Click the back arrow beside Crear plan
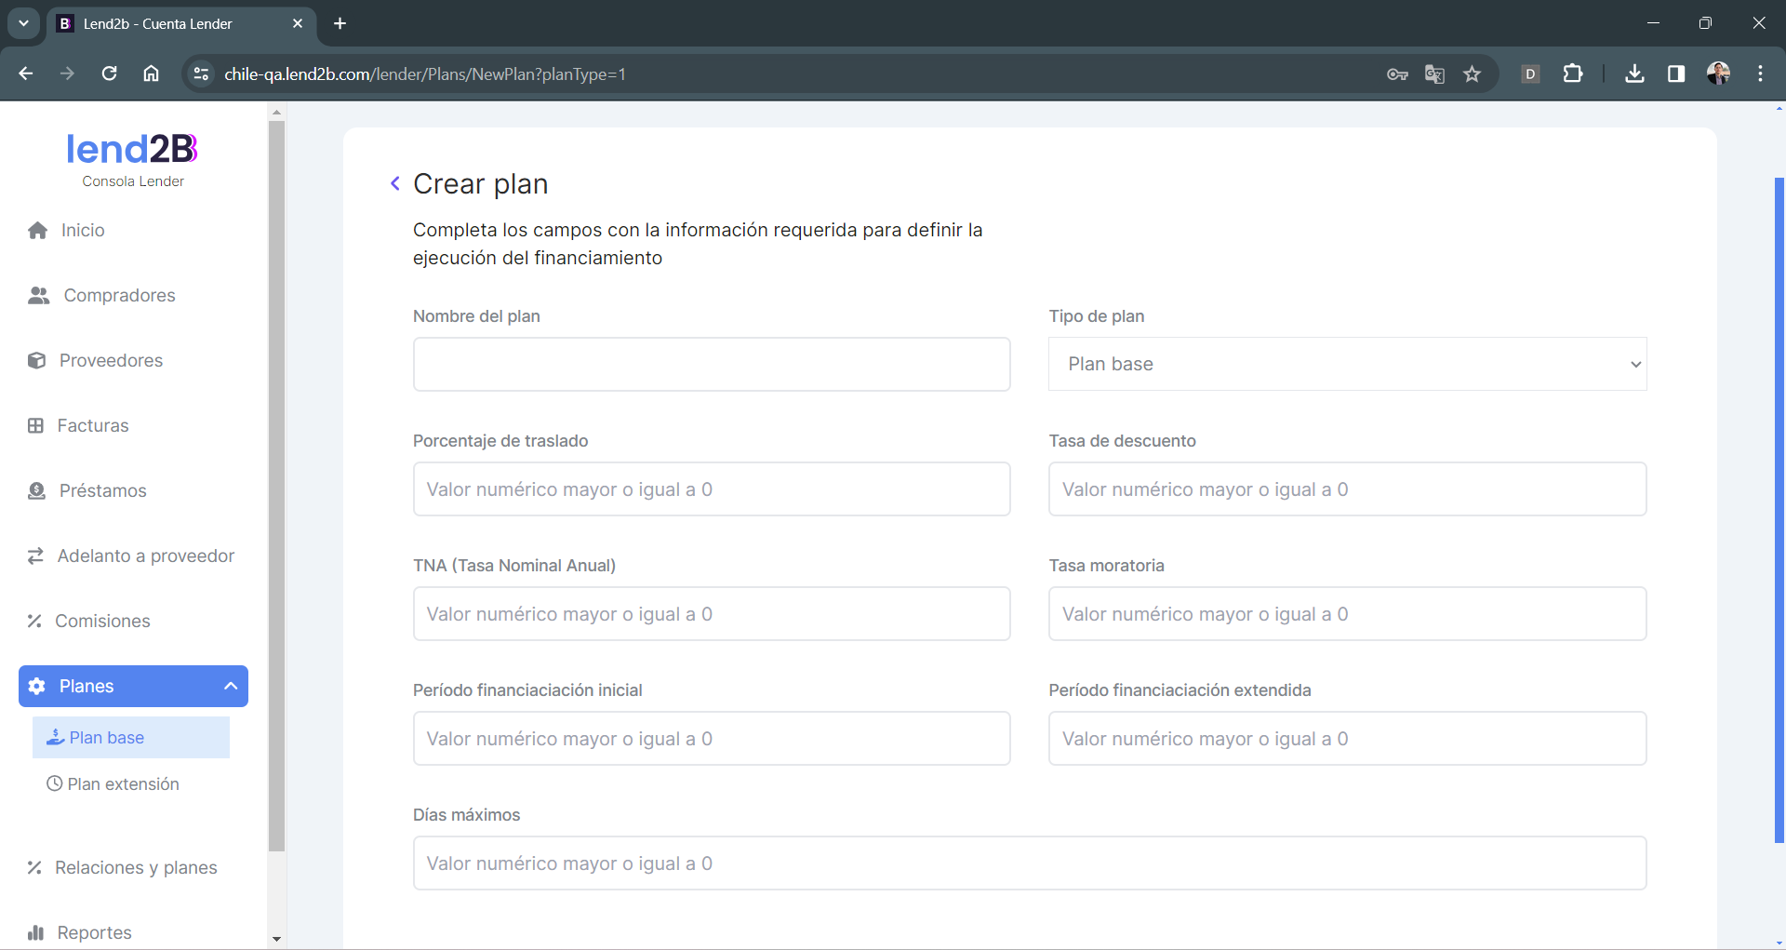 tap(395, 183)
